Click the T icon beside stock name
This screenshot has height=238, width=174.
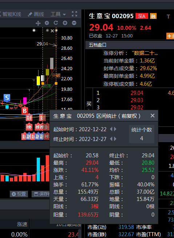(168, 16)
